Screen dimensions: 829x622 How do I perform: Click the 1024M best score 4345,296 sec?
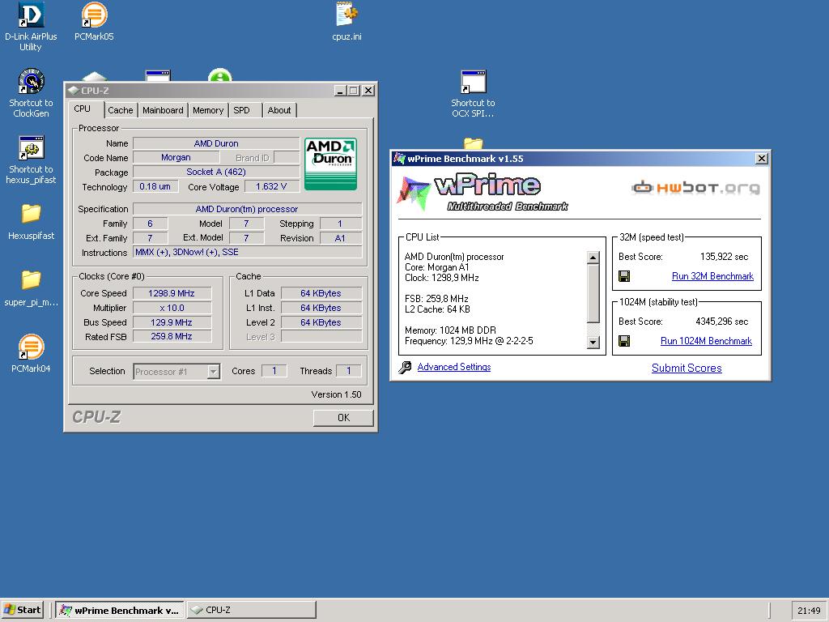point(722,322)
